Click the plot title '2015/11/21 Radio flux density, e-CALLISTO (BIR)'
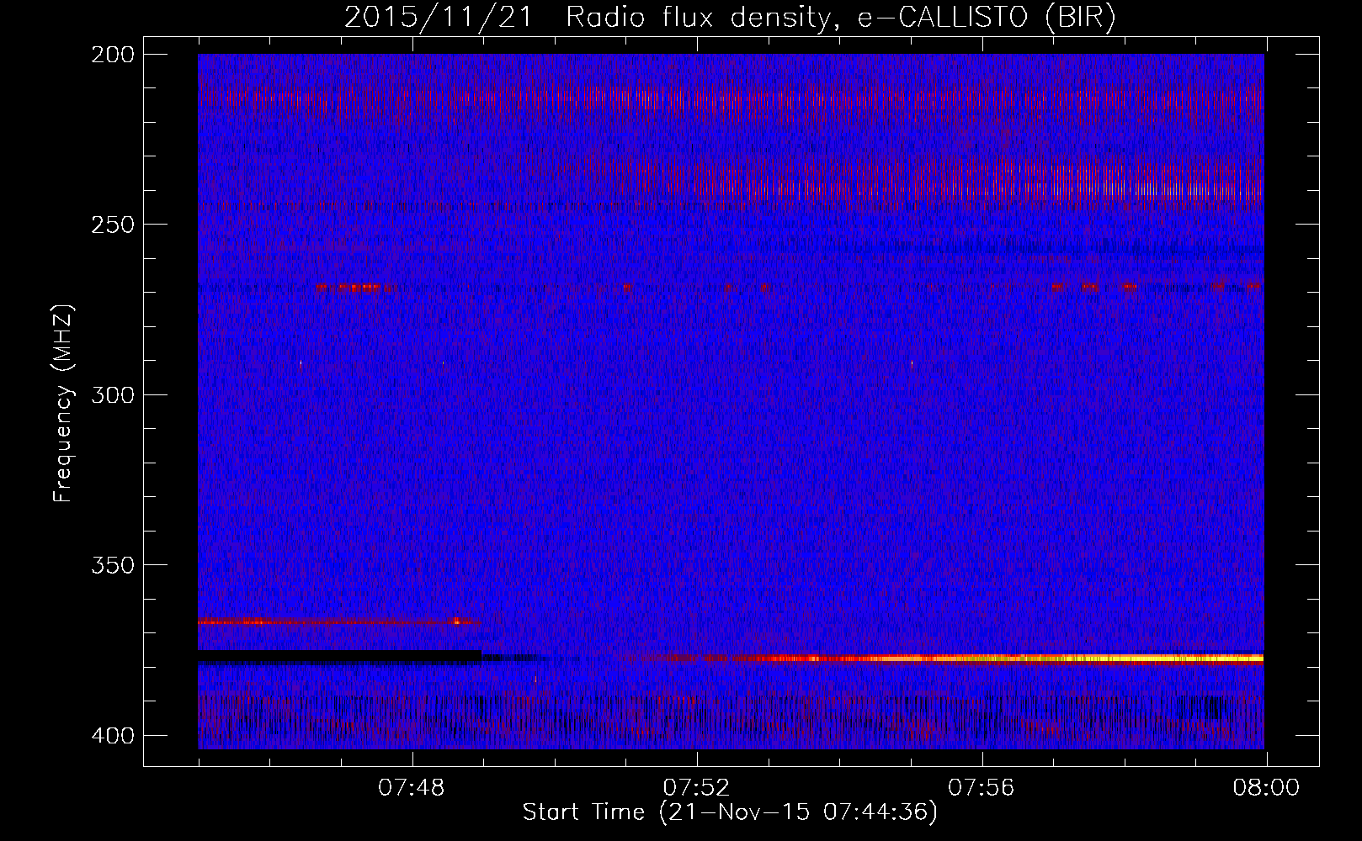This screenshot has width=1362, height=841. click(x=729, y=17)
